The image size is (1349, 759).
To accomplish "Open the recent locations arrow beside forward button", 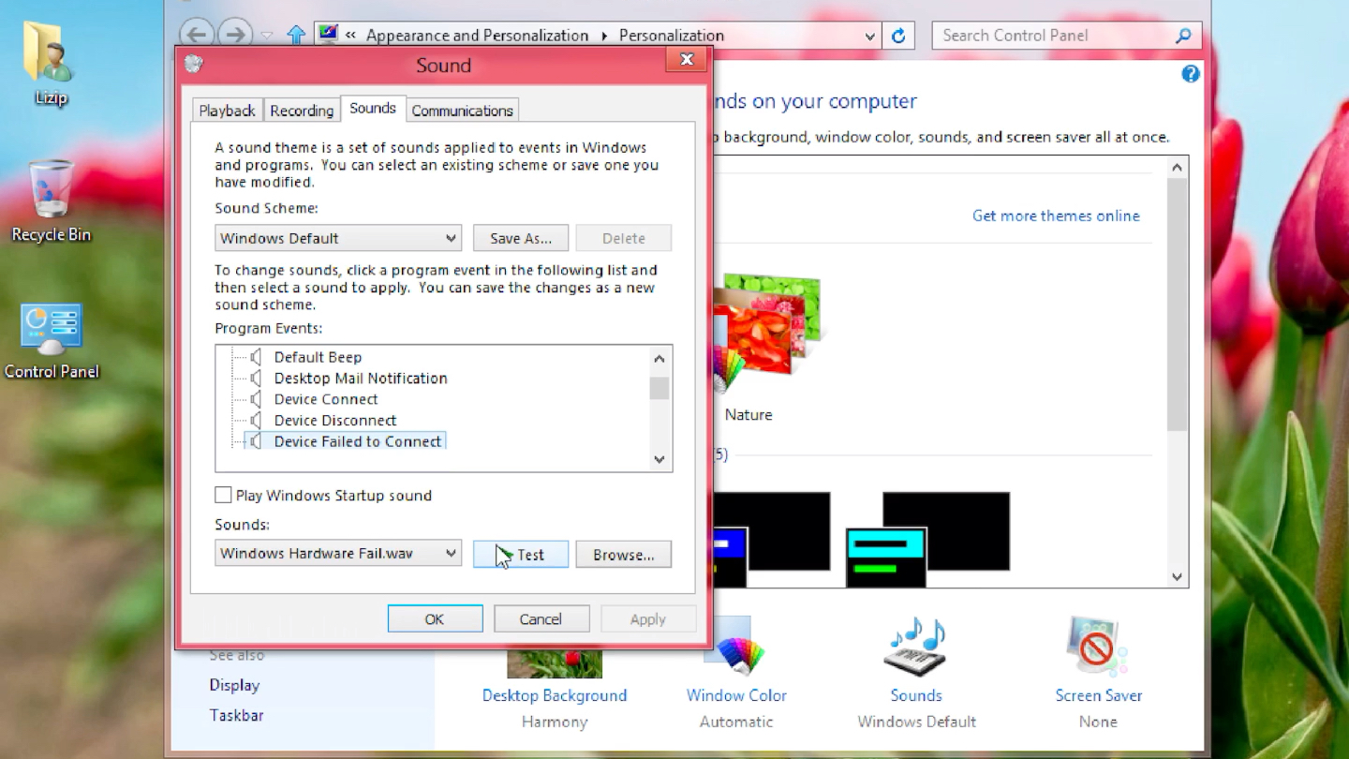I will [267, 36].
